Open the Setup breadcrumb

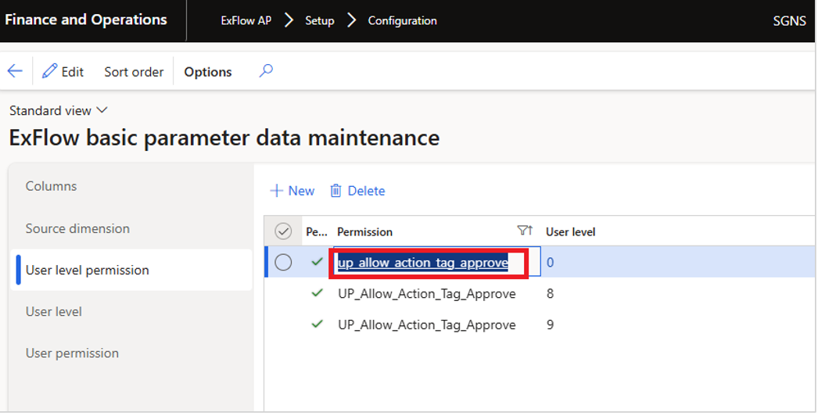[x=319, y=21]
